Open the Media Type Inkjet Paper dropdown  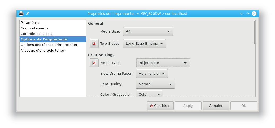tap(163, 63)
